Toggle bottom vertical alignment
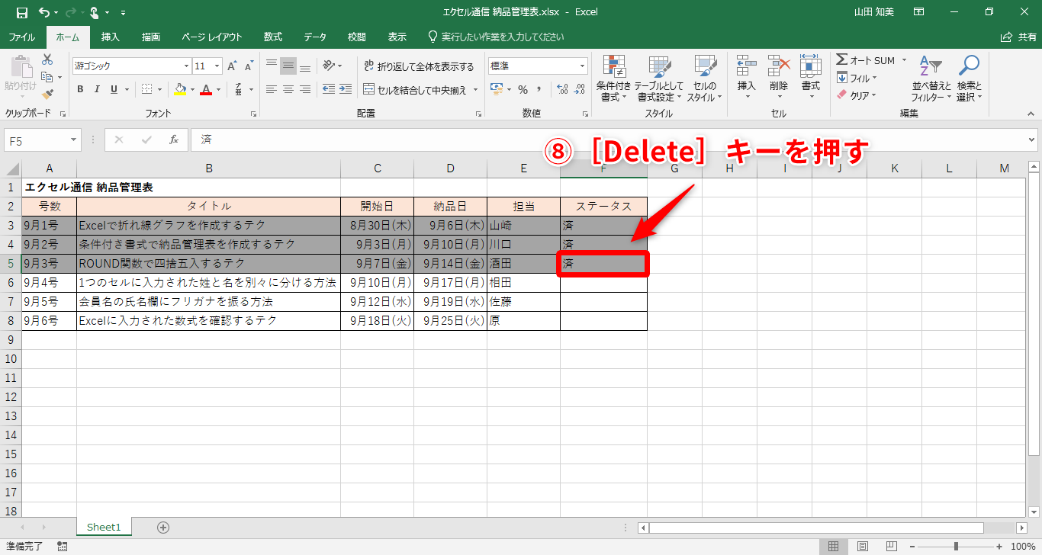The height and width of the screenshot is (555, 1042). click(x=305, y=66)
